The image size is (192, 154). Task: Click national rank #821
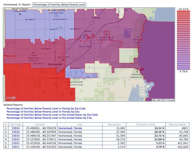click(185, 128)
